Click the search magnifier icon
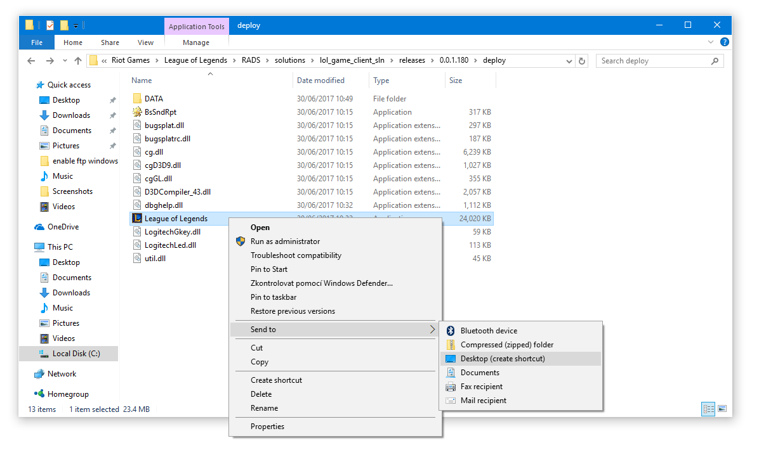 pyautogui.click(x=715, y=61)
